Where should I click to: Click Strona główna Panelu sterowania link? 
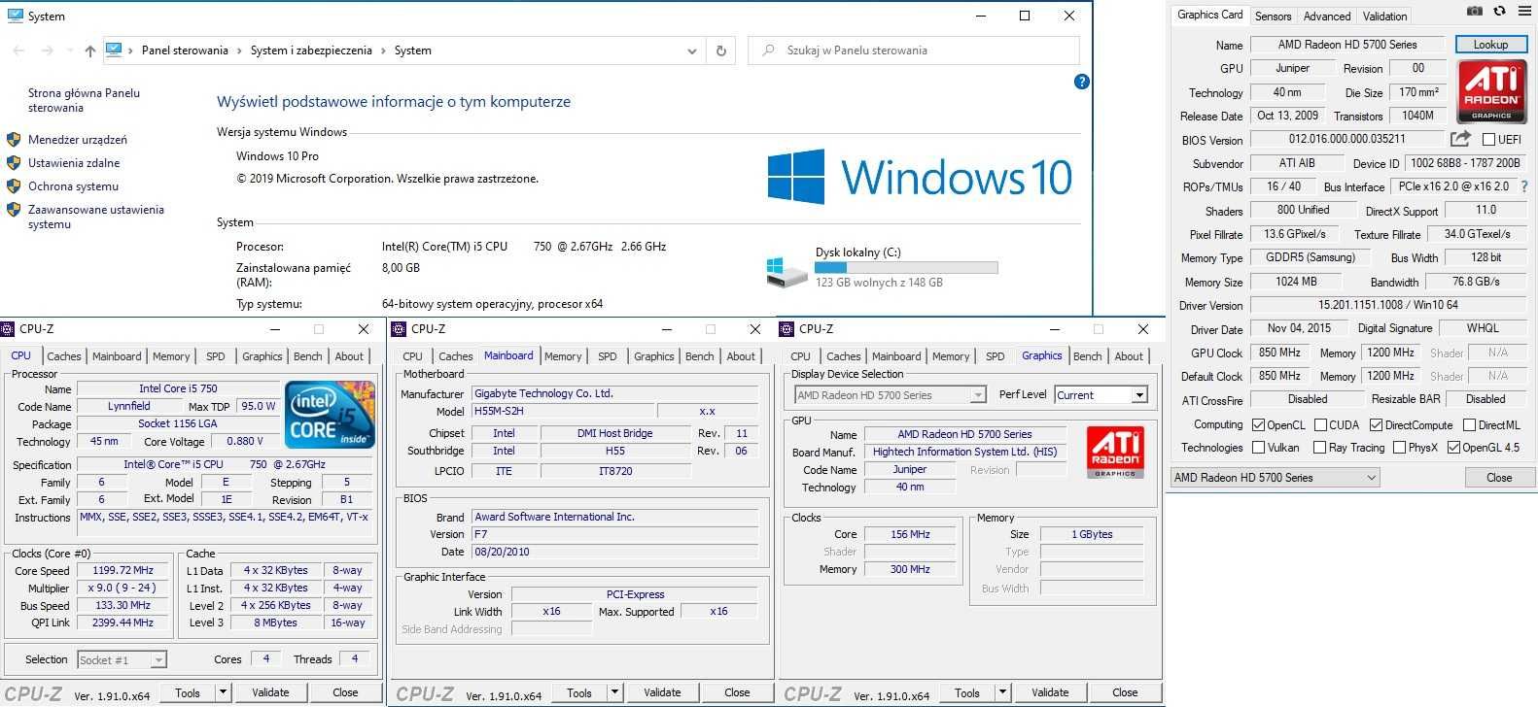pyautogui.click(x=84, y=100)
